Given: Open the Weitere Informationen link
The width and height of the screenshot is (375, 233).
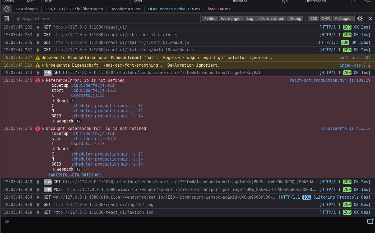Looking at the screenshot, I should pos(76,174).
